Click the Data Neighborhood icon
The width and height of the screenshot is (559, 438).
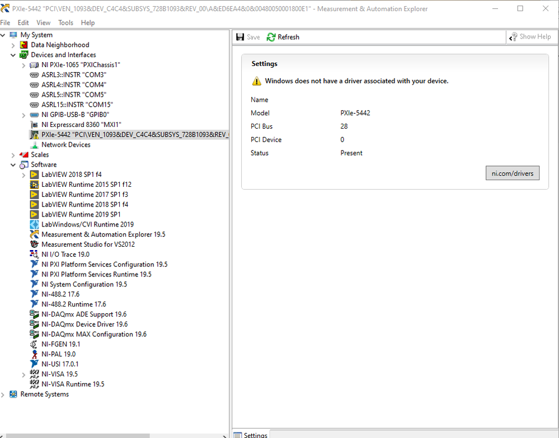click(24, 45)
